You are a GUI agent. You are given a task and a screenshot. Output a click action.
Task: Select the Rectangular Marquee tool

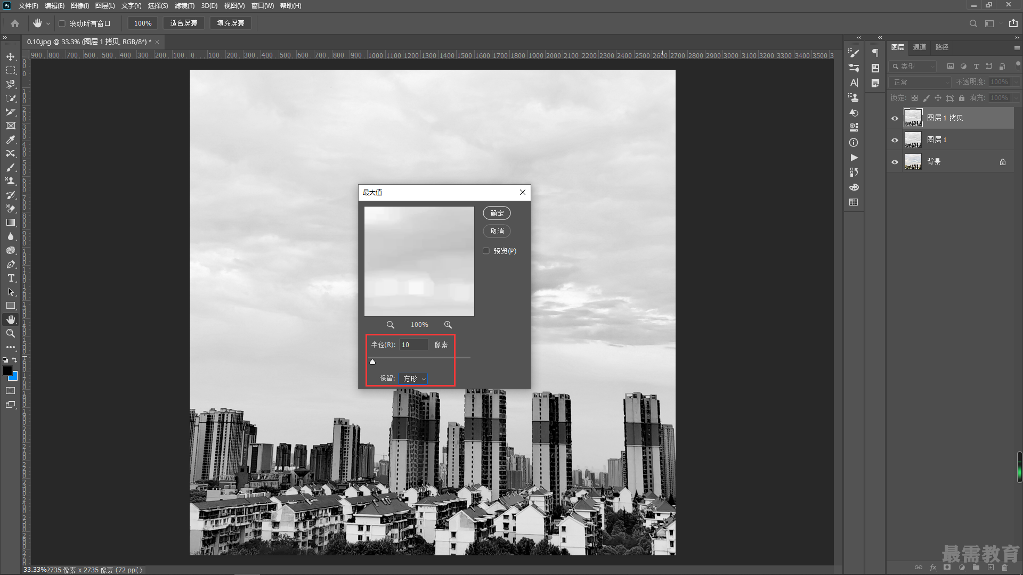(11, 70)
